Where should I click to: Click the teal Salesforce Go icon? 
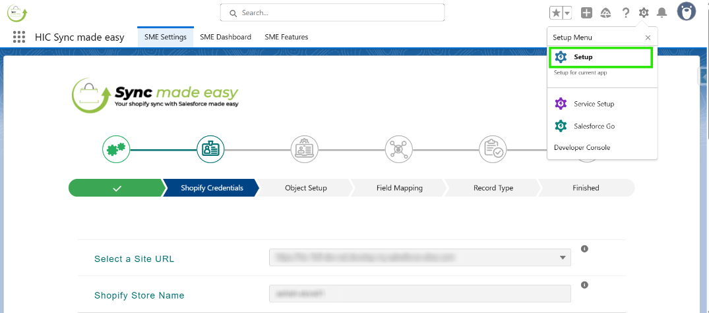tap(561, 126)
